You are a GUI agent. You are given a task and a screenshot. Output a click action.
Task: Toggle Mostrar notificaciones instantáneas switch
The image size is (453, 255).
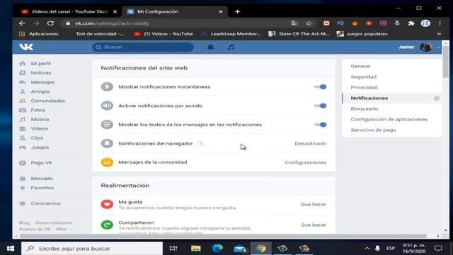[321, 86]
